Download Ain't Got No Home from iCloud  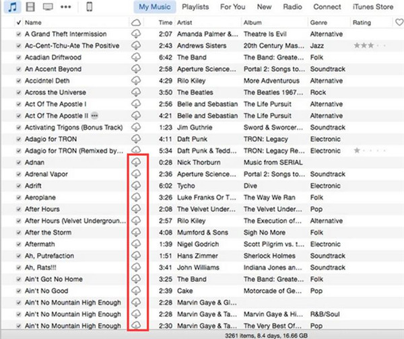coord(136,278)
